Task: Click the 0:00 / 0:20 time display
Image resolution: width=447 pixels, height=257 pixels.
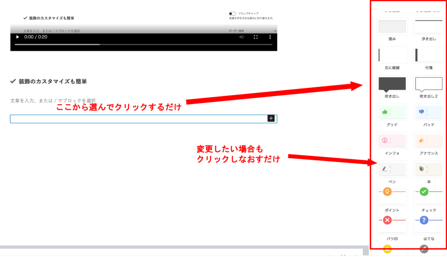Action: tap(36, 37)
